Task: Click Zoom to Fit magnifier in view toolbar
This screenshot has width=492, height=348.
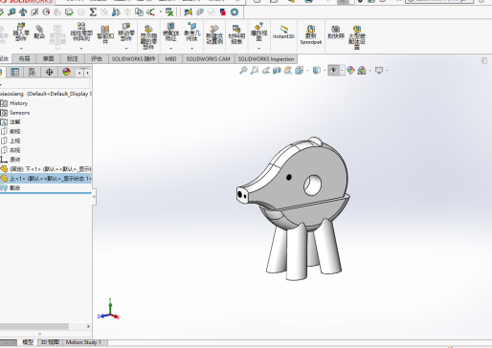Action: (243, 71)
